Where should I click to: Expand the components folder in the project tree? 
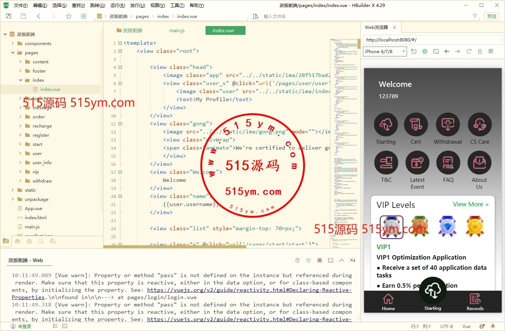coord(13,43)
